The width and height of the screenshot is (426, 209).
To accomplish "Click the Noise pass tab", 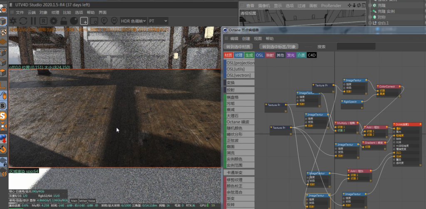I will point(92,201).
